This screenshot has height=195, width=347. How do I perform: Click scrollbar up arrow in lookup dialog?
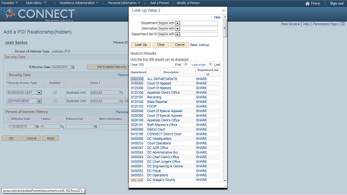[225, 17]
